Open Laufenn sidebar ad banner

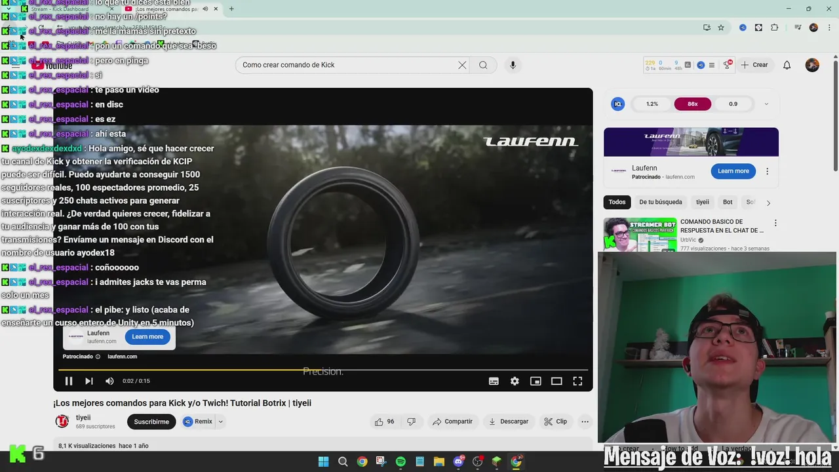click(x=691, y=142)
